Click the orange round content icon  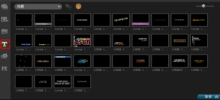78,7
